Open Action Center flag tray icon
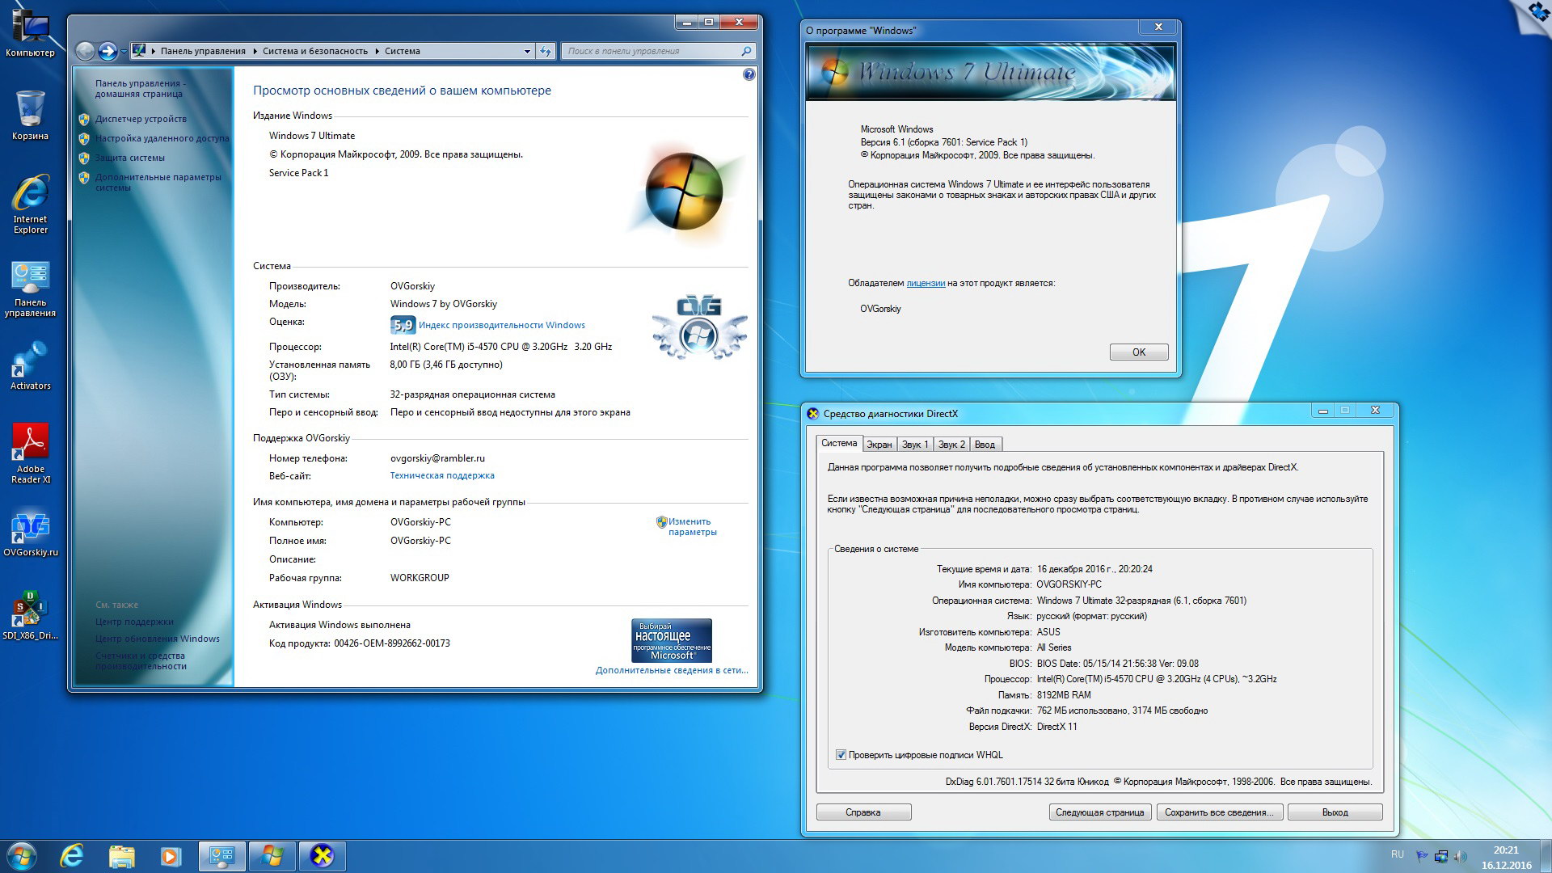1552x873 pixels. [1422, 856]
